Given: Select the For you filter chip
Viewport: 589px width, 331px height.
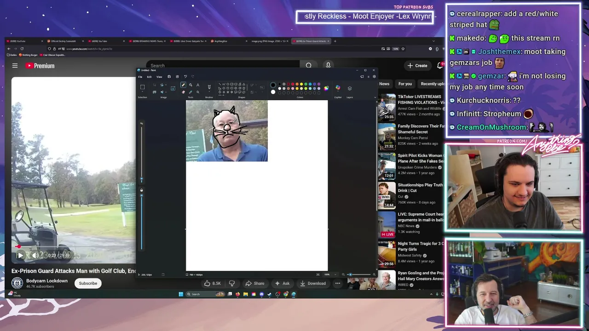Looking at the screenshot, I should pyautogui.click(x=405, y=84).
